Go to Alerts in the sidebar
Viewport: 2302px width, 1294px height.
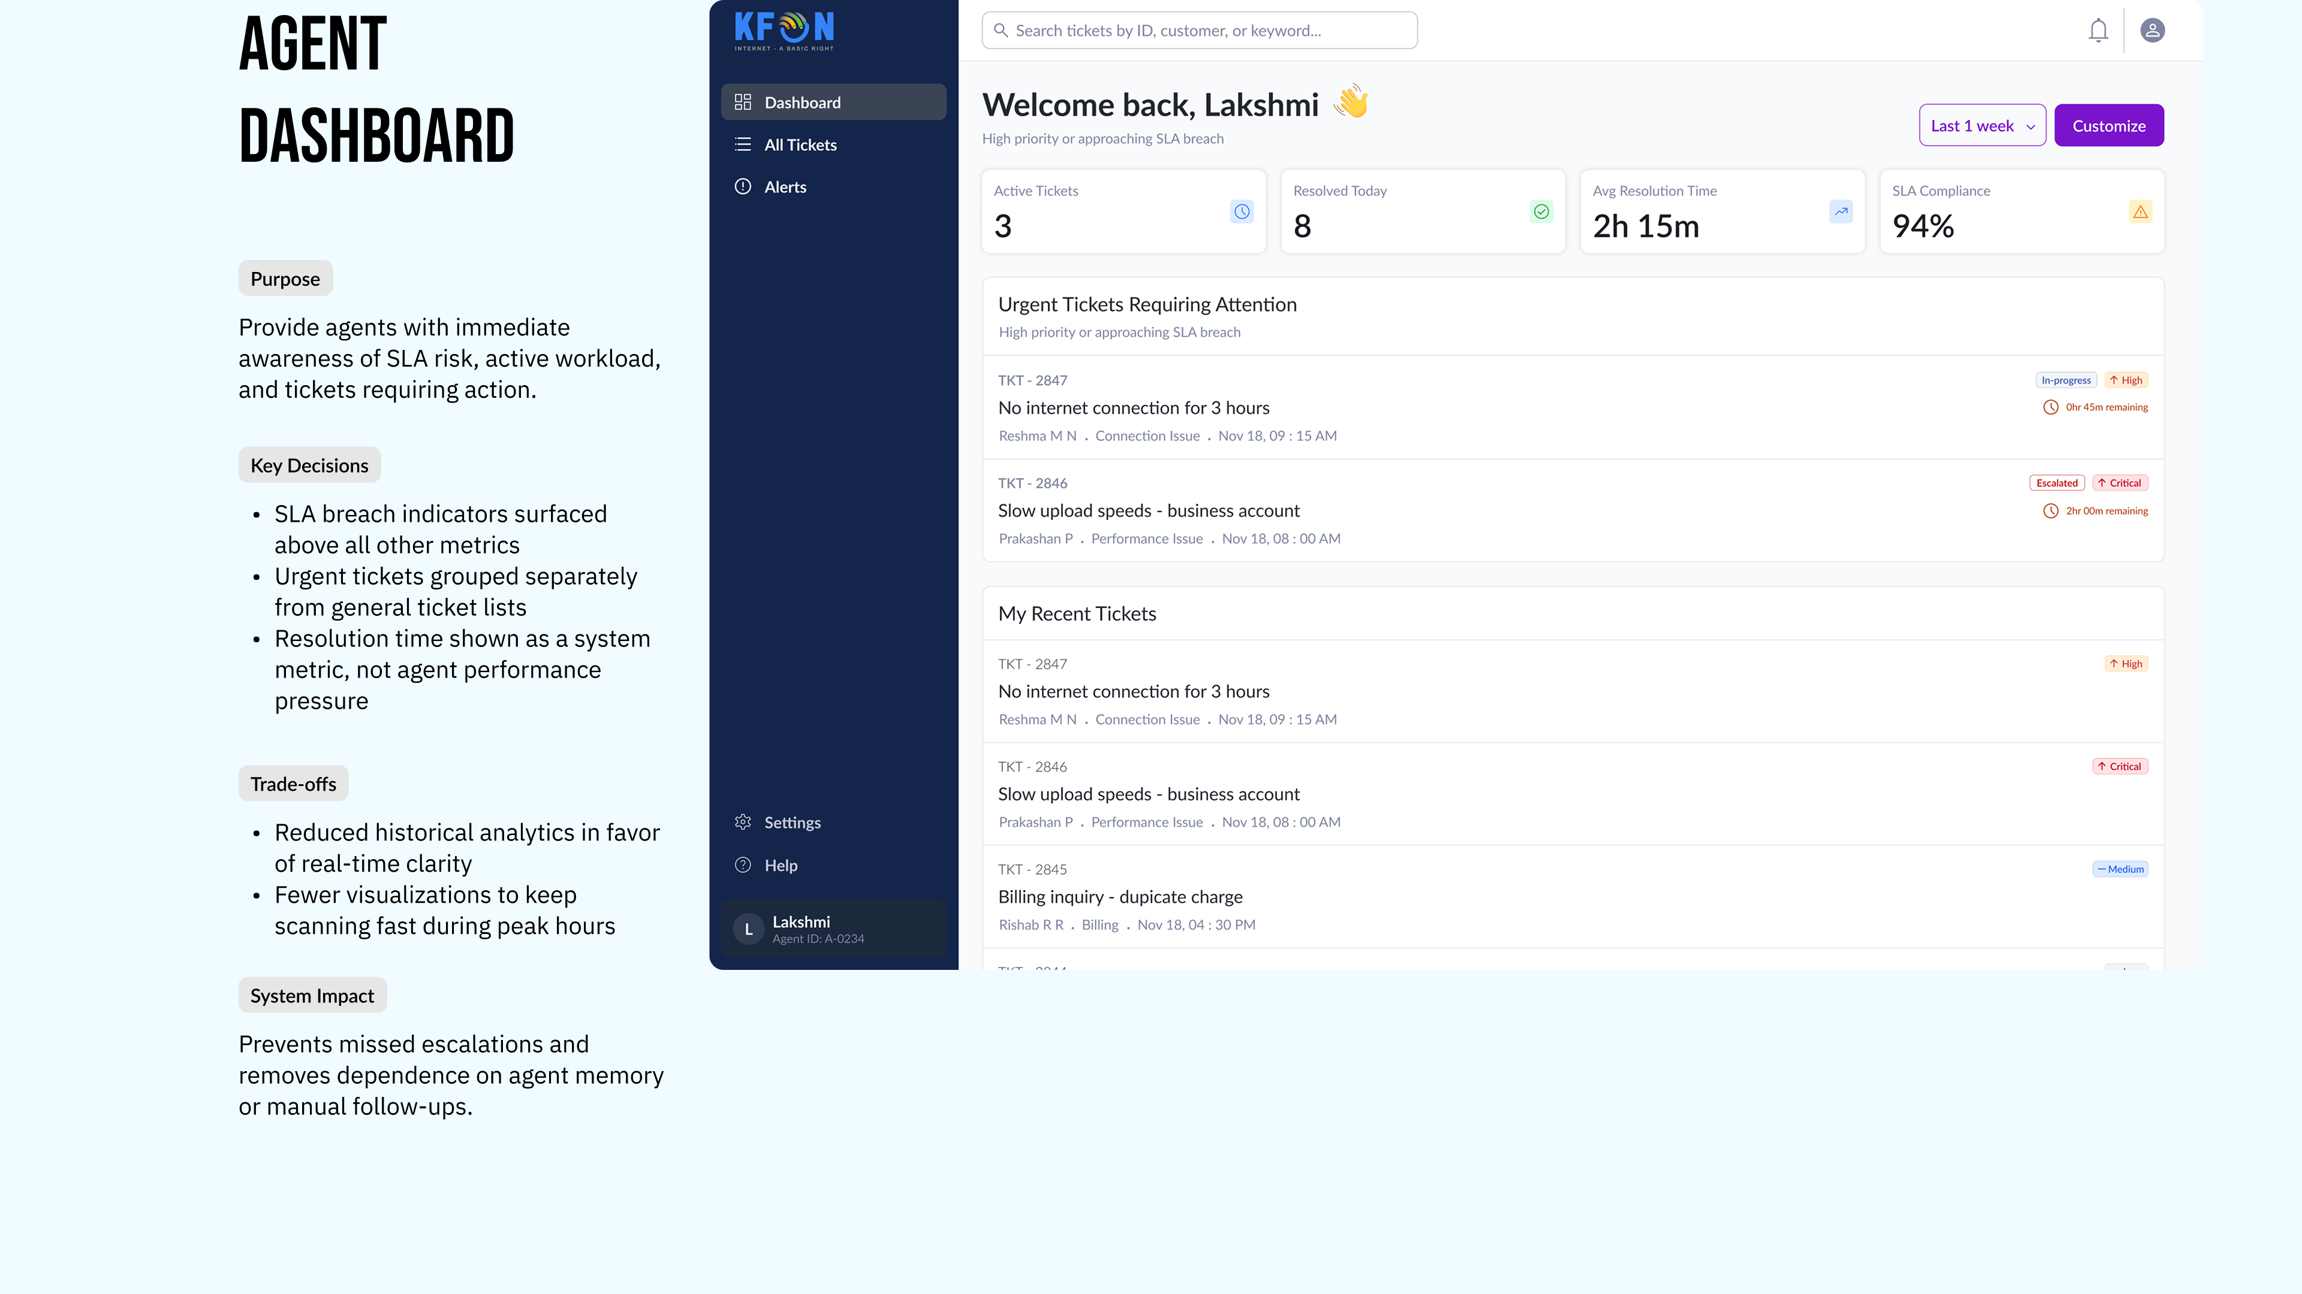pyautogui.click(x=833, y=187)
